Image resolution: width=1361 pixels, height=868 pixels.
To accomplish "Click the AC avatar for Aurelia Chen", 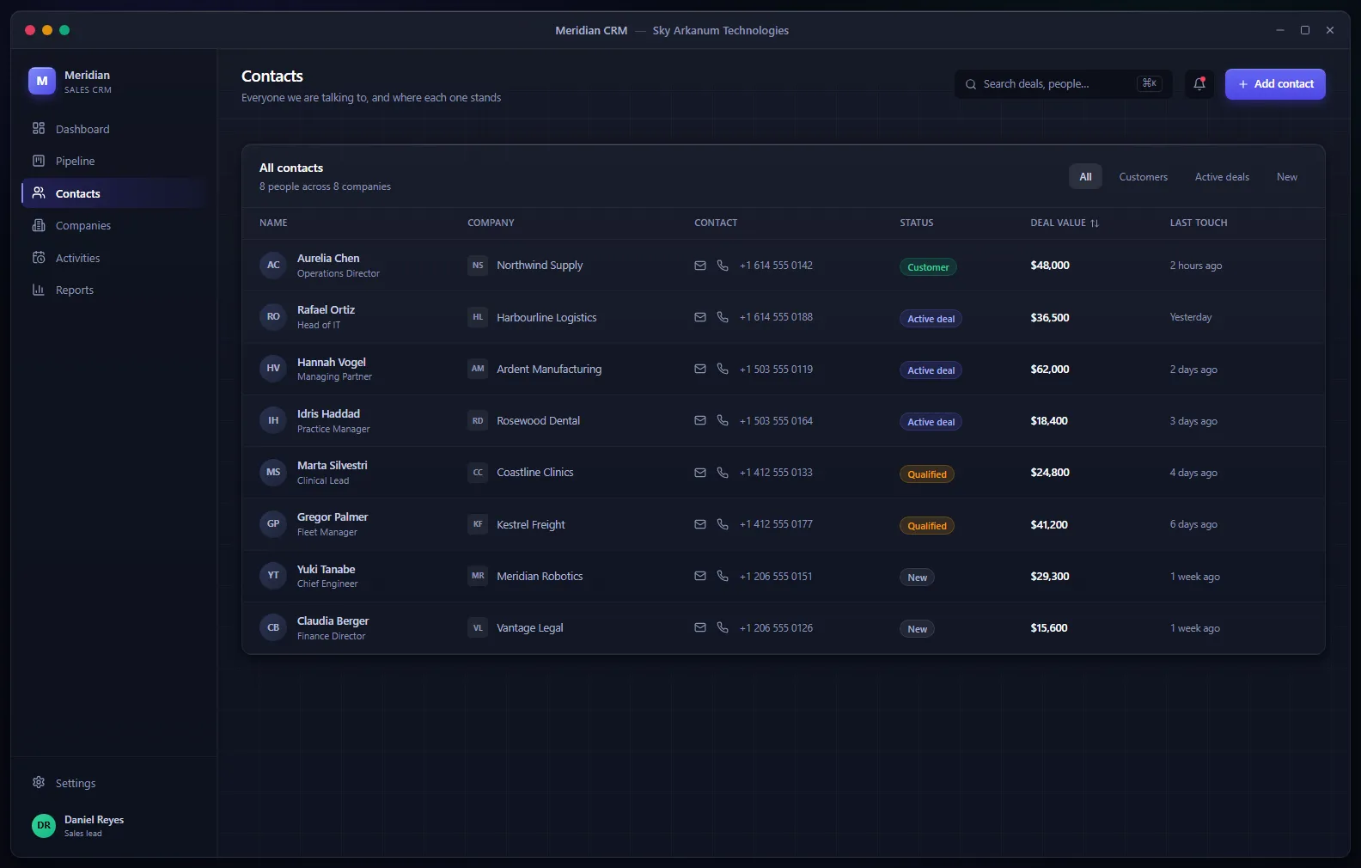I will pos(273,265).
